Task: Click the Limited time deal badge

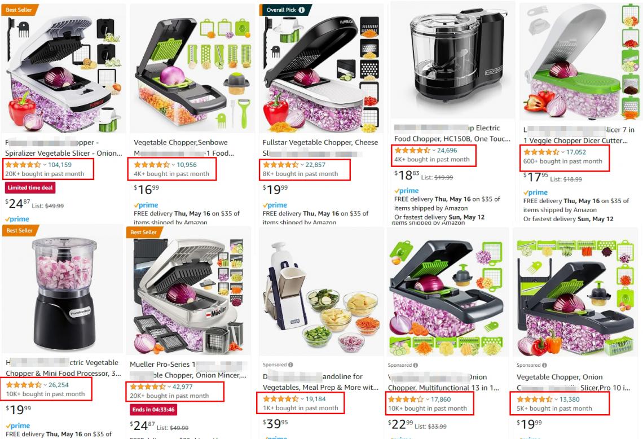Action: (30, 188)
